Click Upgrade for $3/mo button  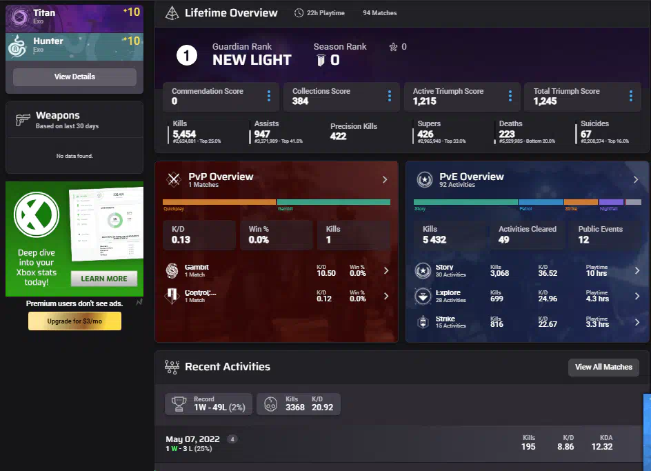(74, 321)
